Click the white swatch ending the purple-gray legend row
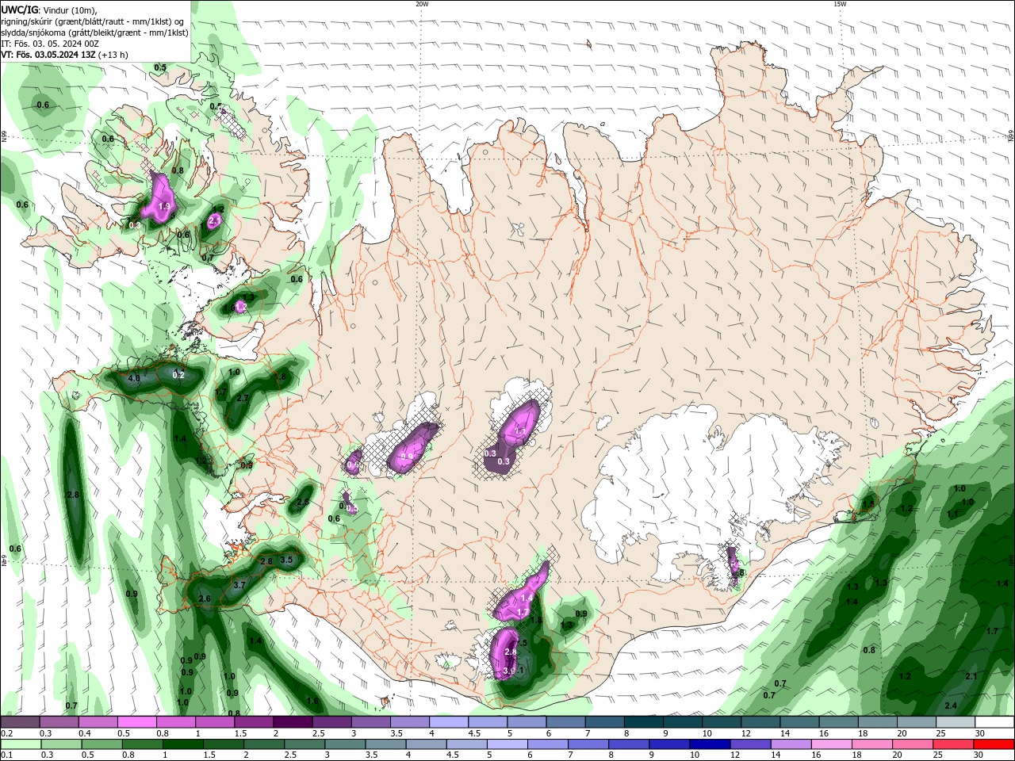The width and height of the screenshot is (1015, 761). tap(994, 722)
